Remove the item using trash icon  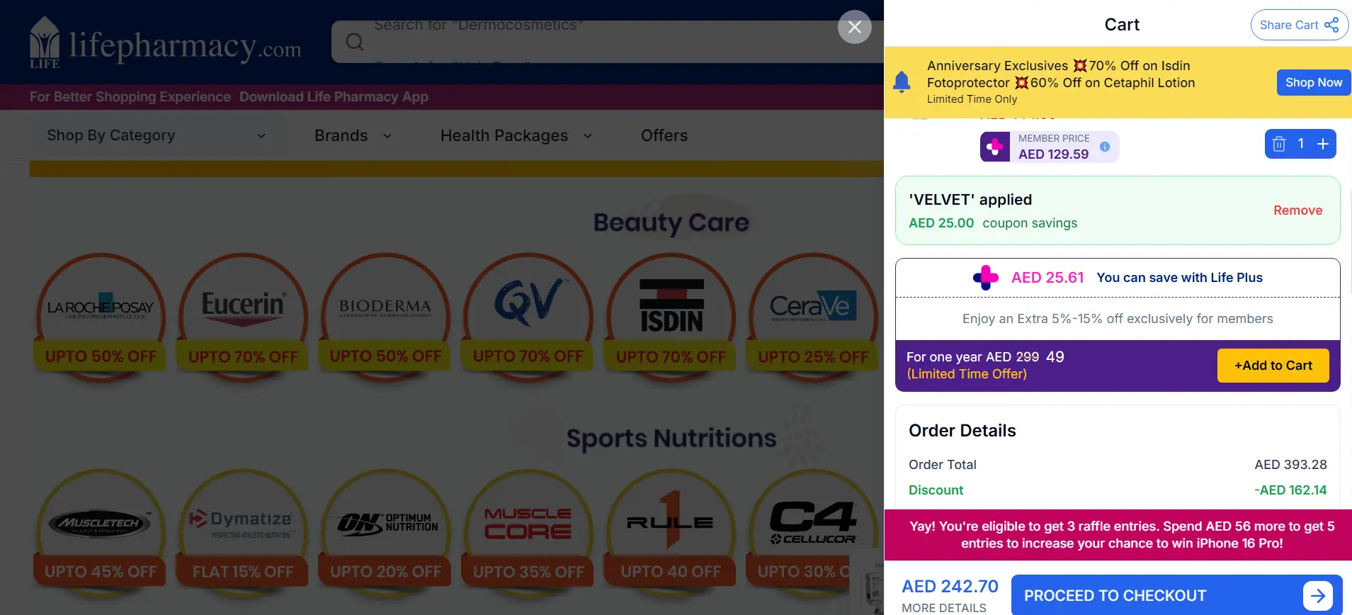tap(1279, 144)
